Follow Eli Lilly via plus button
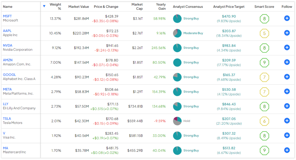 (x=287, y=106)
